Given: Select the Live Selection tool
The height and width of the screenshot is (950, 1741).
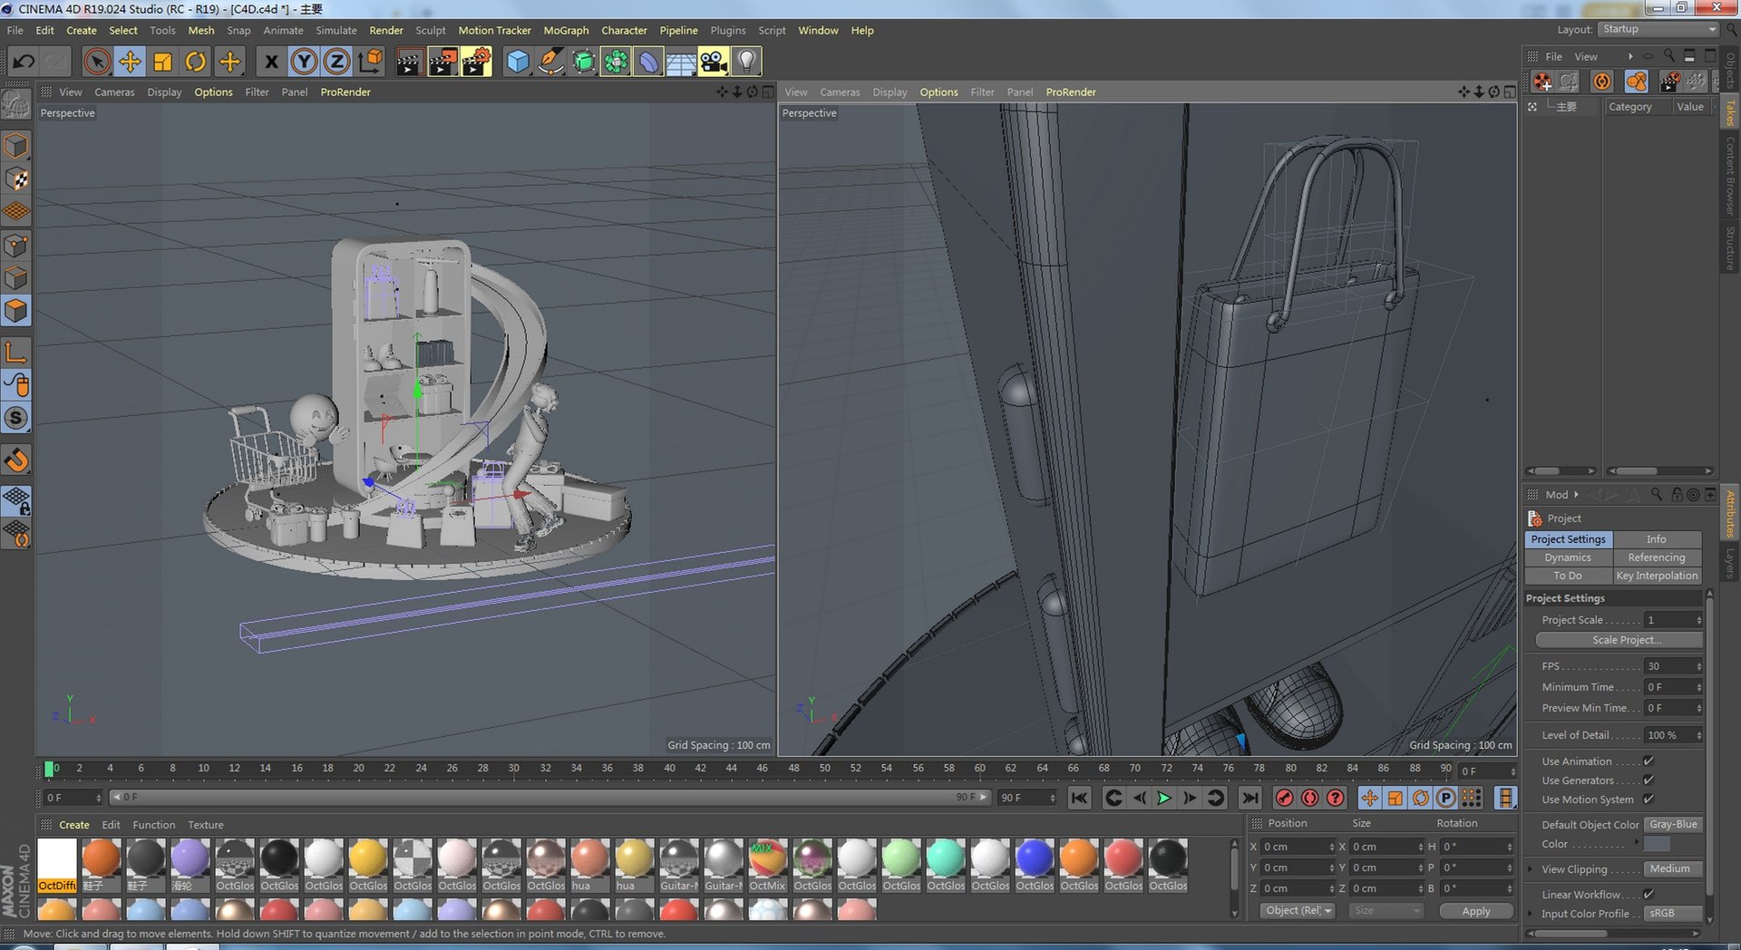Looking at the screenshot, I should (97, 62).
